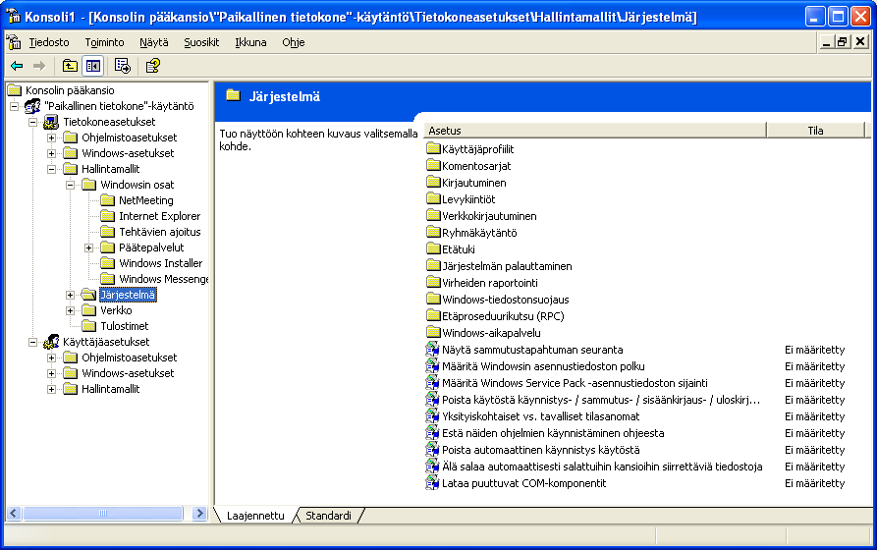This screenshot has width=877, height=550.
Task: Select Windows Installer in the tree
Action: tap(160, 263)
